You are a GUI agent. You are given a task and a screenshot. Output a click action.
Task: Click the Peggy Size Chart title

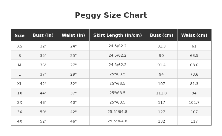click(111, 16)
